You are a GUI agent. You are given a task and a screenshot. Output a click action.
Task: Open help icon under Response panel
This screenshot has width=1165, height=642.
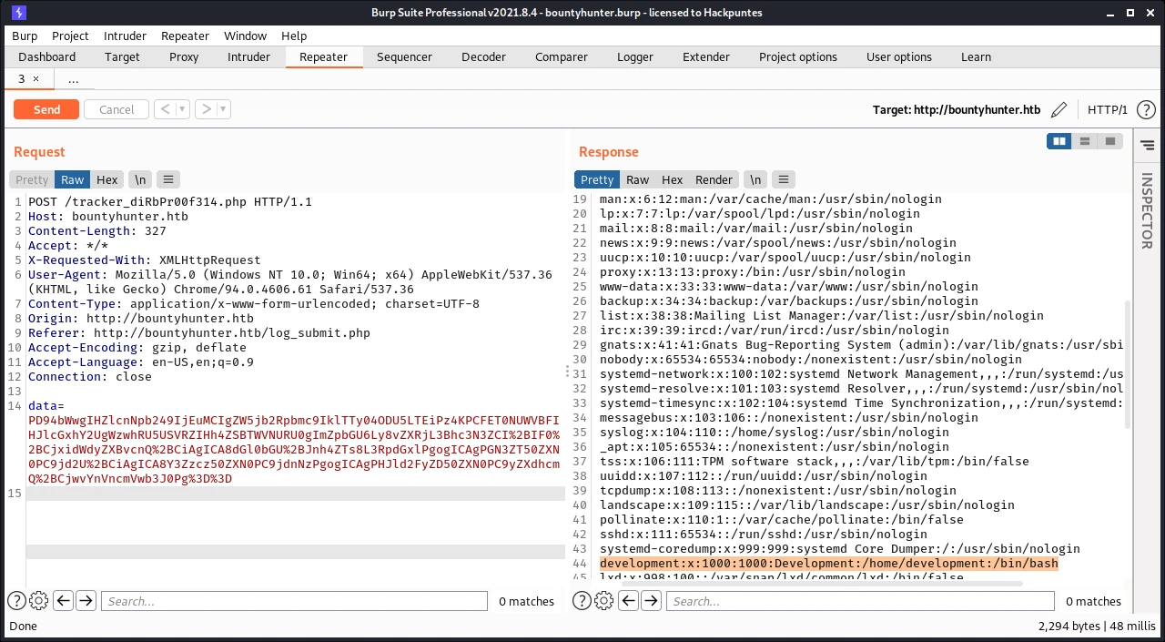[582, 601]
